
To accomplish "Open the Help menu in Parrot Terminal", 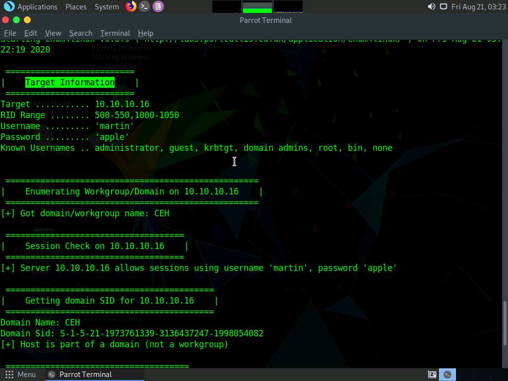I will (x=145, y=33).
